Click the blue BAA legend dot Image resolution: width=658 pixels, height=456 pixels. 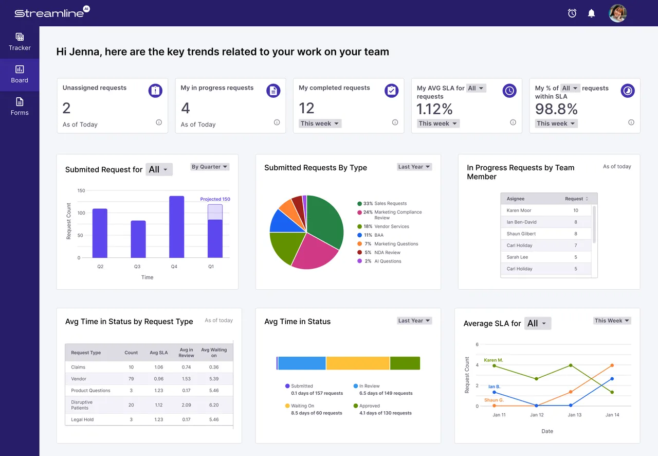point(359,235)
